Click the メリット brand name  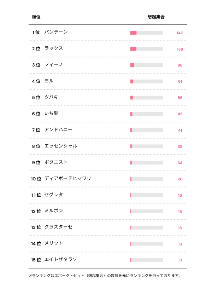(x=54, y=244)
